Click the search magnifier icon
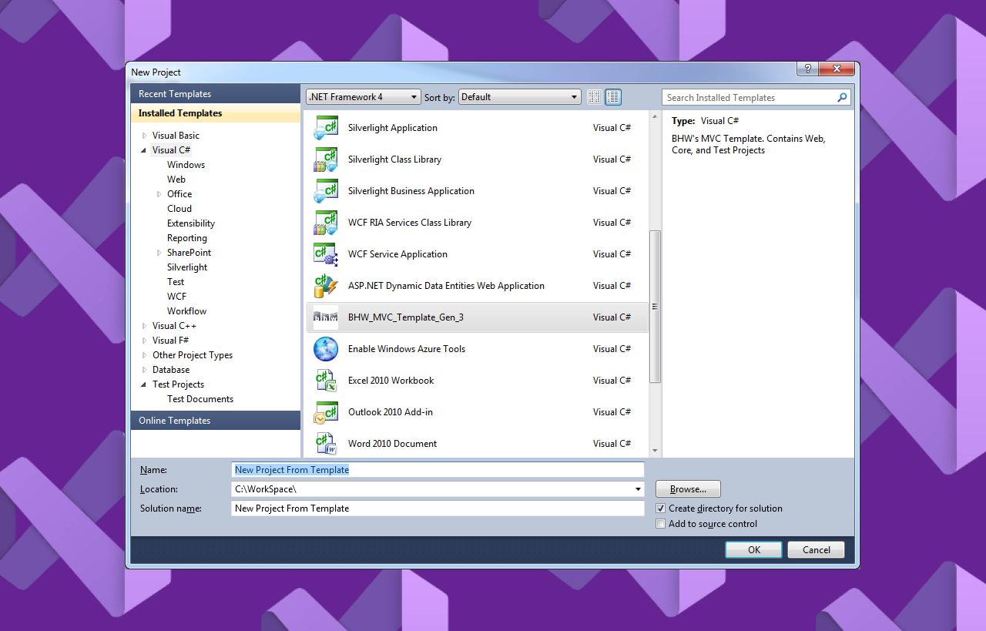The width and height of the screenshot is (986, 631). pyautogui.click(x=842, y=98)
